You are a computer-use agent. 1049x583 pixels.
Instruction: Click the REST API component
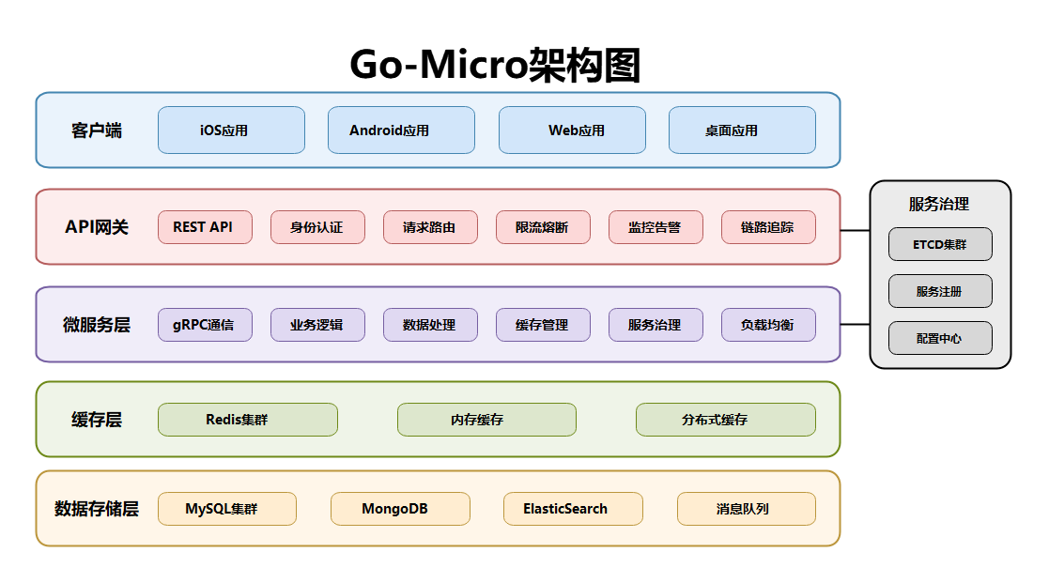point(205,226)
